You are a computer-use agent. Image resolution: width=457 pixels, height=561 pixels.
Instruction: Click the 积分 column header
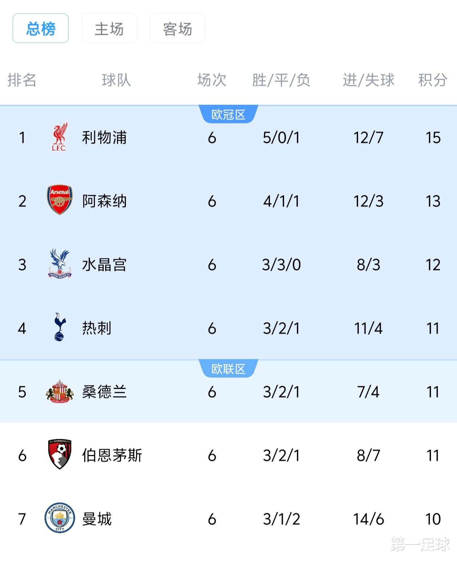(433, 80)
